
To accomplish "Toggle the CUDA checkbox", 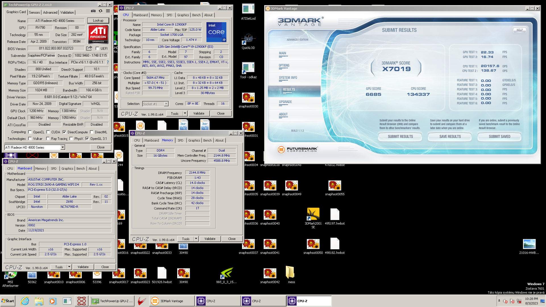I will coord(48,132).
